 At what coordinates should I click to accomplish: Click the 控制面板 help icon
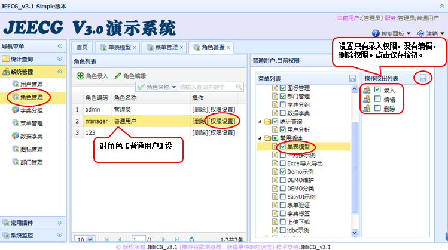[376, 33]
